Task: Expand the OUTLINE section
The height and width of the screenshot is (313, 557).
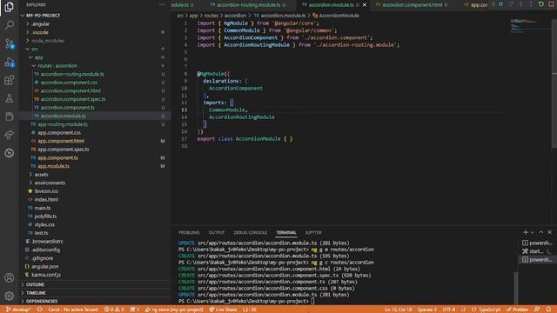Action: [35, 284]
